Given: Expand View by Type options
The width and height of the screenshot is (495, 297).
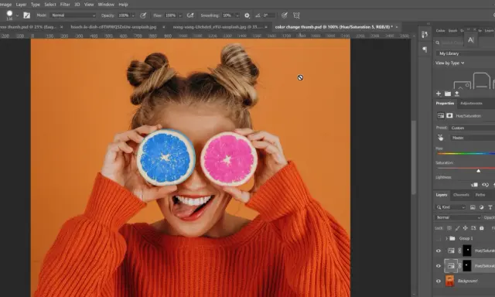Looking at the screenshot, I should (450, 63).
